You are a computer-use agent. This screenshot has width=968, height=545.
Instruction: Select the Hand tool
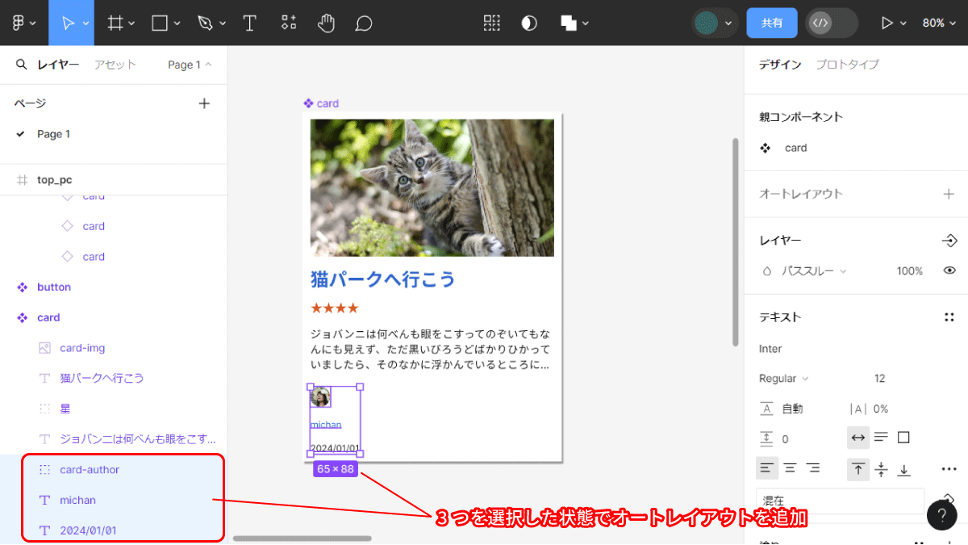326,23
